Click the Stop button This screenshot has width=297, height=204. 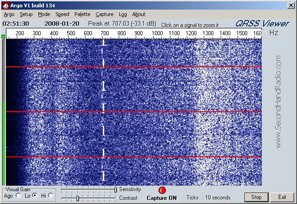pos(256,197)
